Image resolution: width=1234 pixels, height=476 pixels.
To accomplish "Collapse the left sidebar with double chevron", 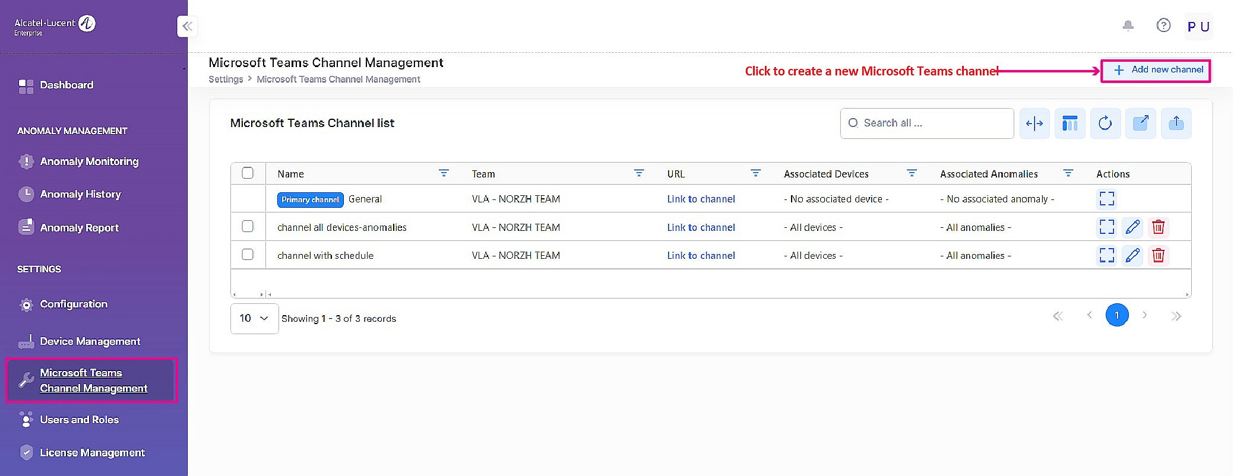I will 187,26.
